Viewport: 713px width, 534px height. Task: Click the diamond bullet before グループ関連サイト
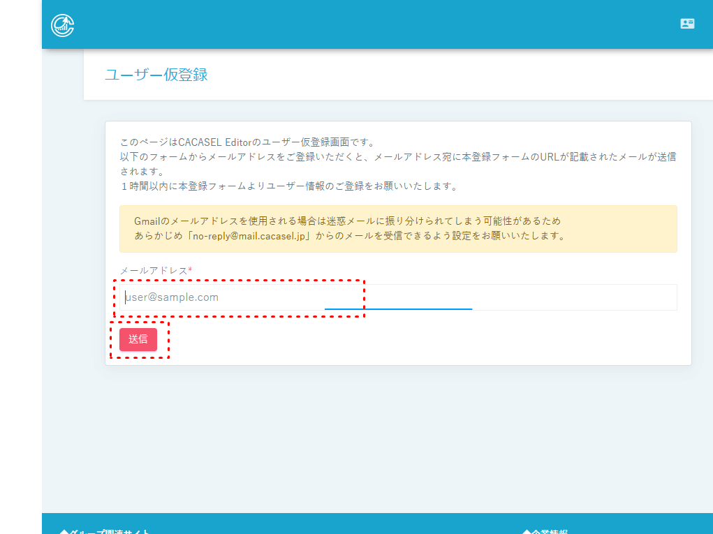point(64,532)
